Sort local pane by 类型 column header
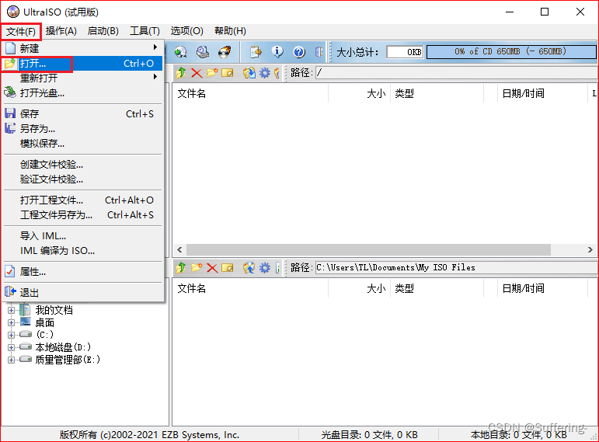The height and width of the screenshot is (442, 599). click(x=437, y=288)
